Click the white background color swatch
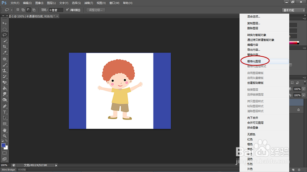Viewport: 307px width, 172px height. click(6, 148)
